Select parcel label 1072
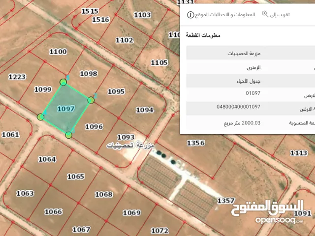 tap(160, 231)
